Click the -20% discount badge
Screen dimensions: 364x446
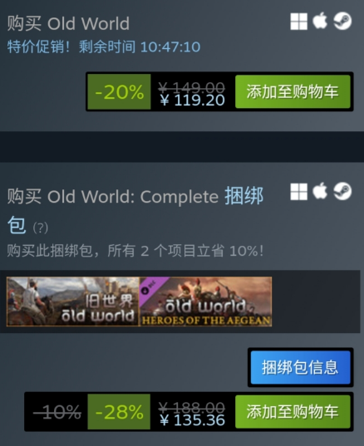(119, 91)
